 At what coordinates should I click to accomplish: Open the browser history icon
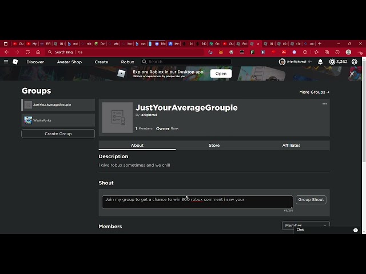coord(337,52)
